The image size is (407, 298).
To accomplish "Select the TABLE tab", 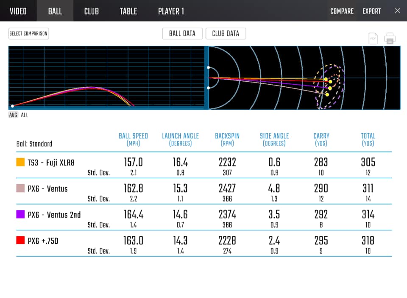I will tap(128, 11).
